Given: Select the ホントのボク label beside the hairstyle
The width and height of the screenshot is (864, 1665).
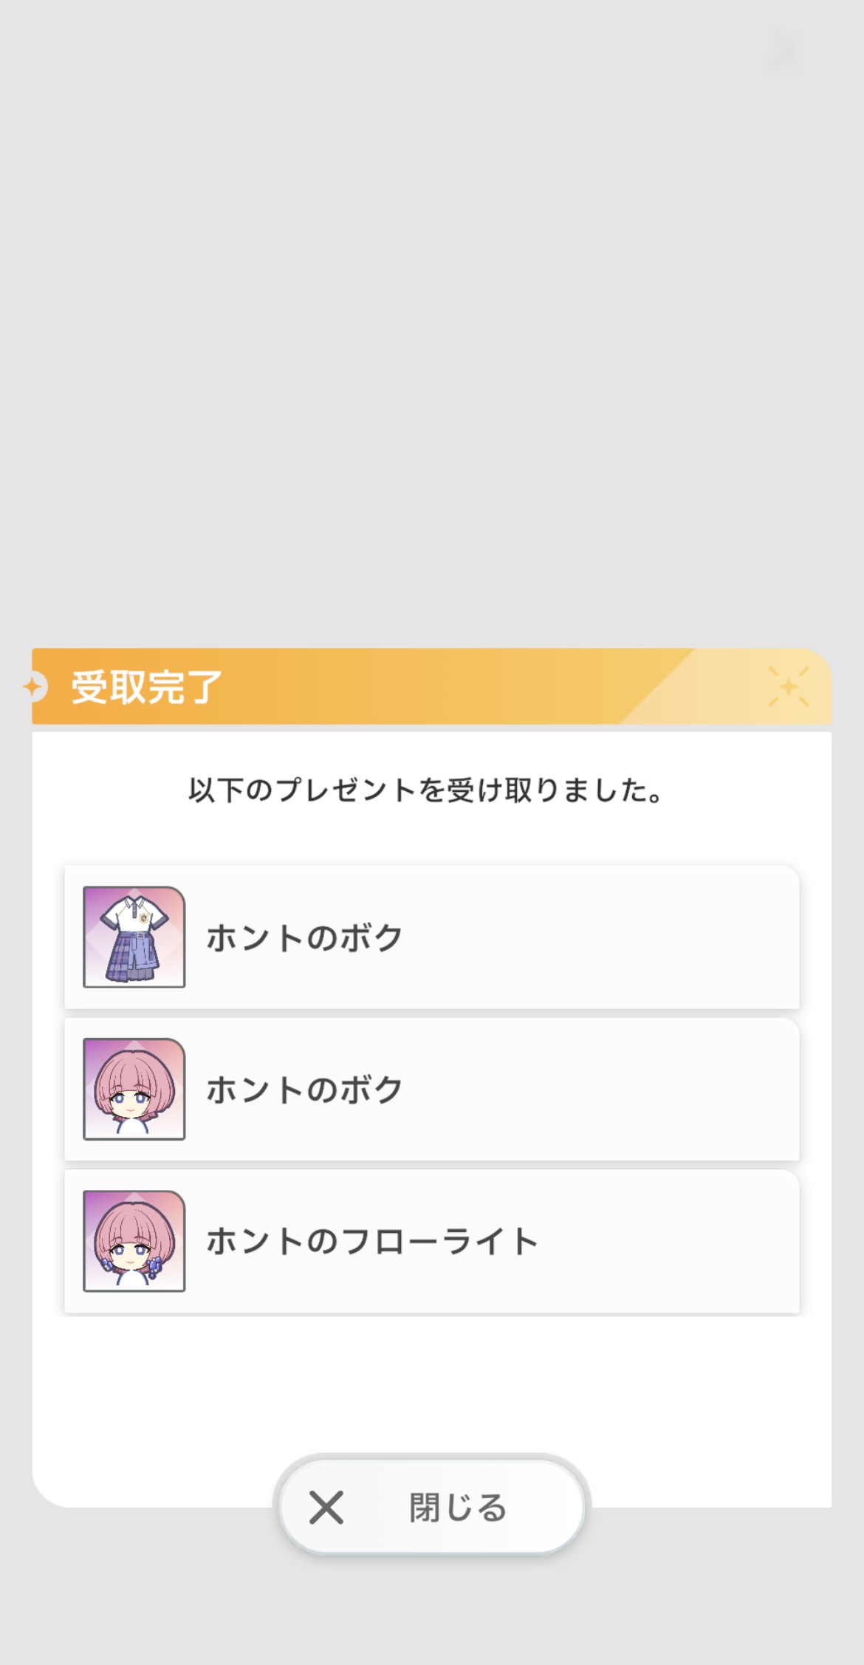Looking at the screenshot, I should click(304, 1090).
